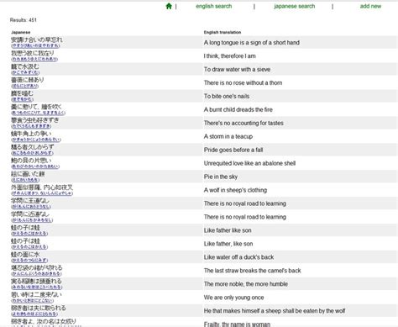This screenshot has height=327, width=398.
Task: Open the reading link for 'We are only young once'
Action: coord(32,301)
